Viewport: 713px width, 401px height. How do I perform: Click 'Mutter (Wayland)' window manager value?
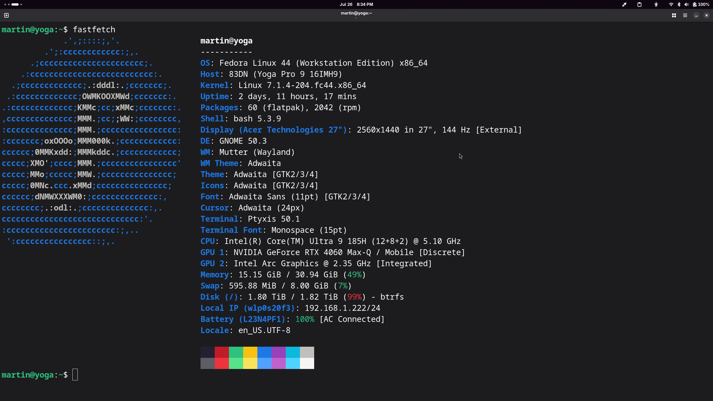coord(257,152)
